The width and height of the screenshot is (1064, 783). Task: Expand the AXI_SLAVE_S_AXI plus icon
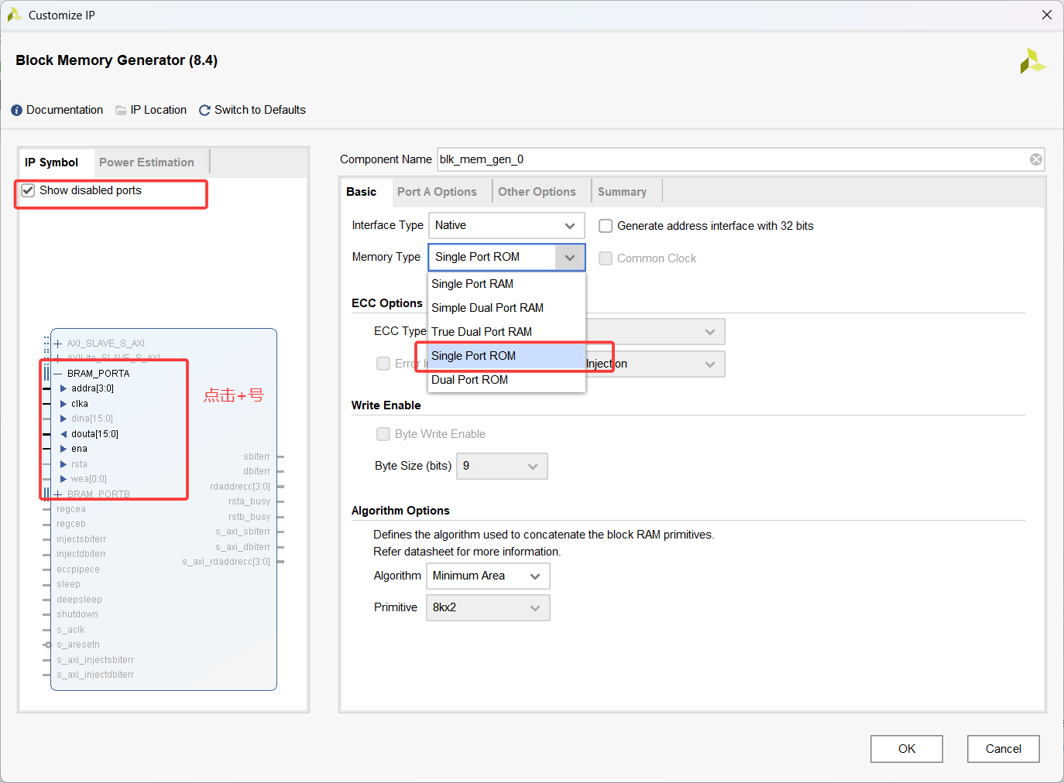coord(58,344)
